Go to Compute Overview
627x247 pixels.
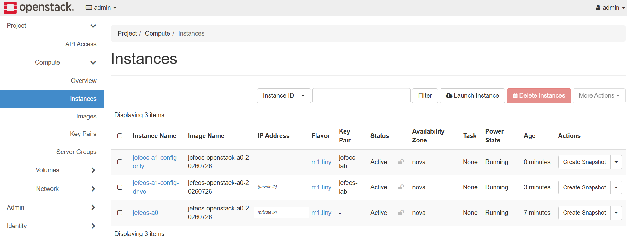click(x=84, y=81)
